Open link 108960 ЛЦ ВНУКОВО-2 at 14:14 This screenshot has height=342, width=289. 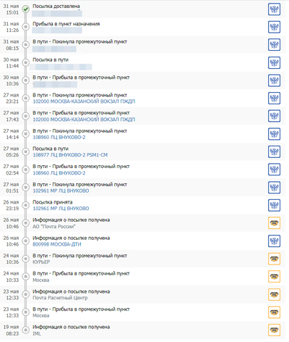click(59, 137)
